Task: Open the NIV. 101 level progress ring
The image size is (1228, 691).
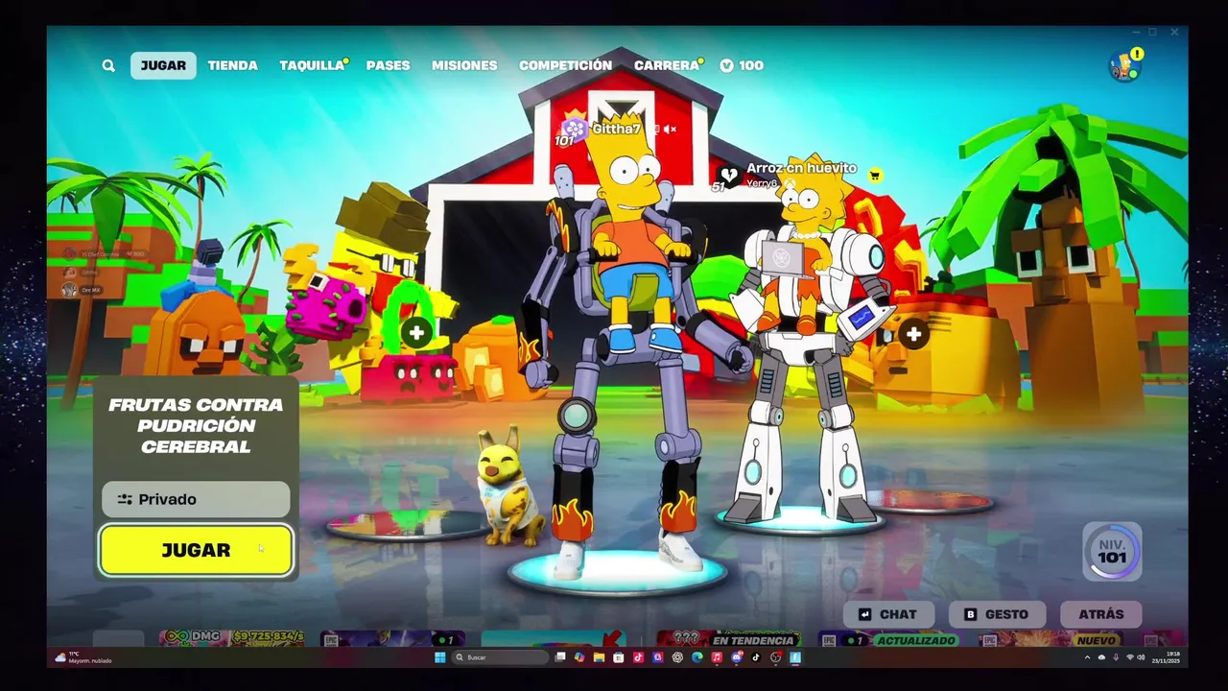Action: 1112,552
